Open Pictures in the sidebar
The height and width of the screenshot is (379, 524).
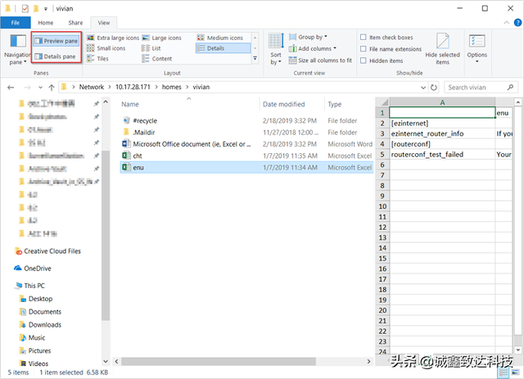pyautogui.click(x=35, y=351)
